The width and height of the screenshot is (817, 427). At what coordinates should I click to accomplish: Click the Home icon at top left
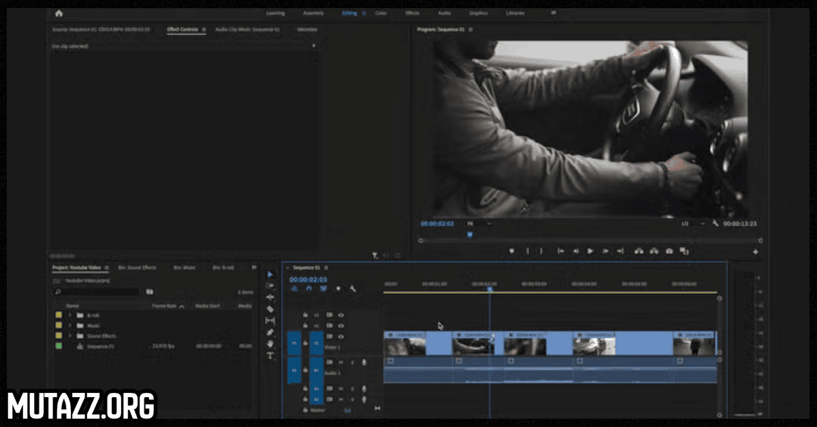(x=59, y=13)
